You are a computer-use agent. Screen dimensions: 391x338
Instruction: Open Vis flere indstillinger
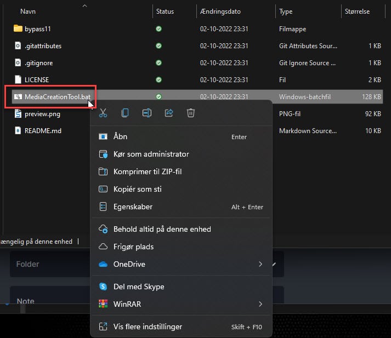(x=181, y=326)
